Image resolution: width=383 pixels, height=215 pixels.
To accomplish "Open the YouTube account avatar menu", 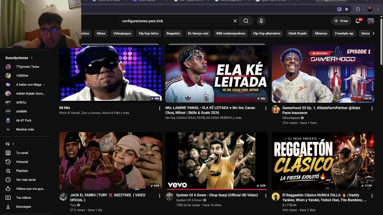I will click(371, 21).
